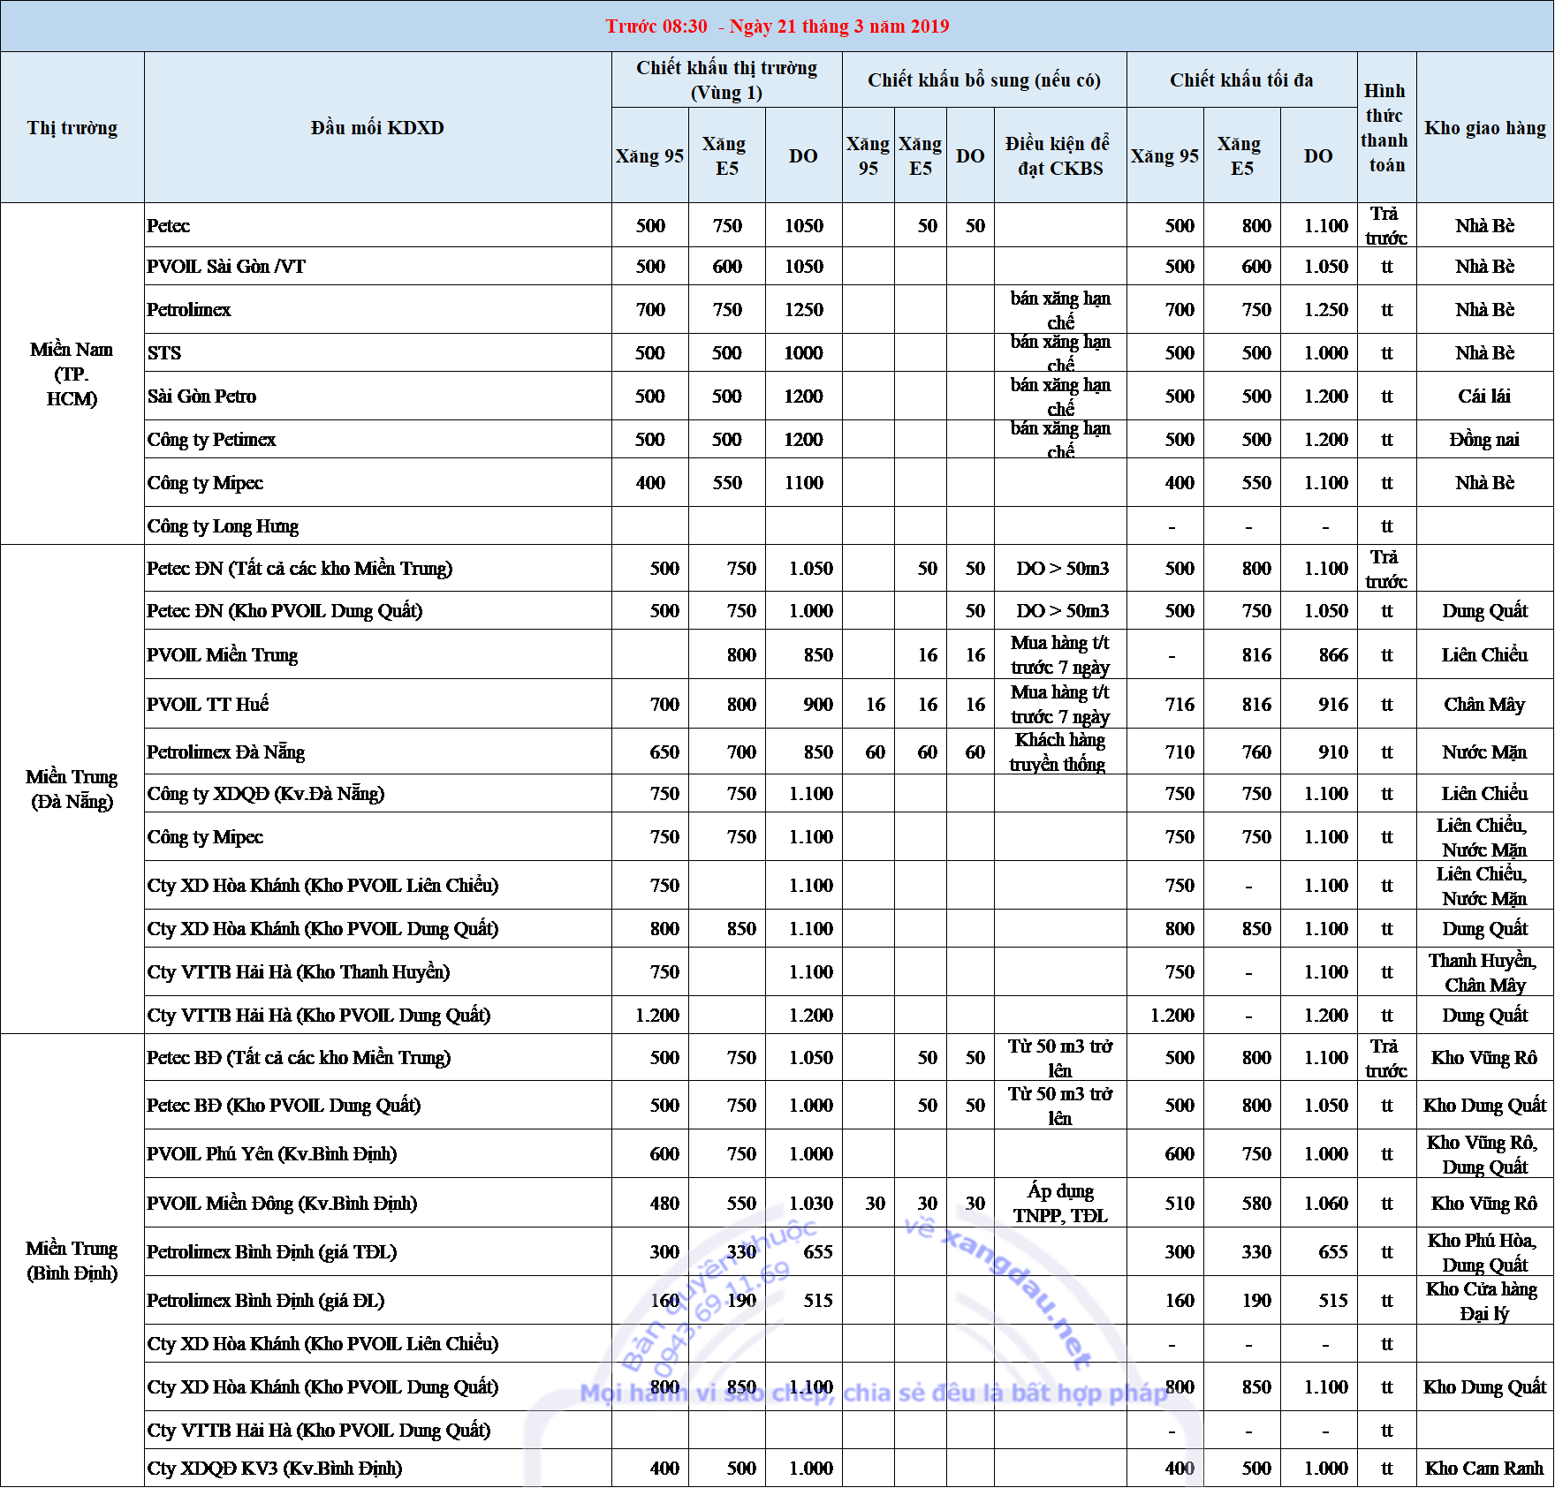Select the 'Kho Cửa hàng Đại lý' cell

[1484, 1300]
